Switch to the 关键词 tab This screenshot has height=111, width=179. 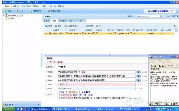pos(47,21)
